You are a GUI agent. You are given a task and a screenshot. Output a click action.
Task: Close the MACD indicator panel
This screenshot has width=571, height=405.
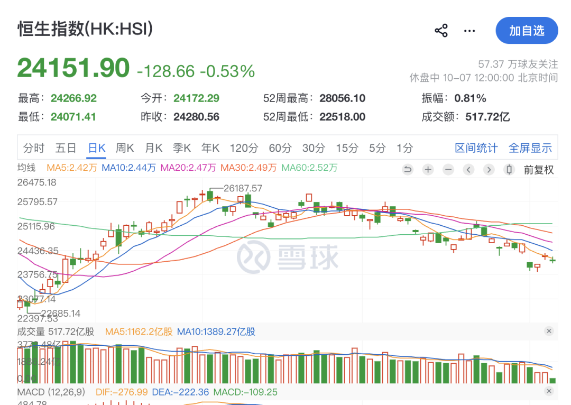tap(549, 391)
